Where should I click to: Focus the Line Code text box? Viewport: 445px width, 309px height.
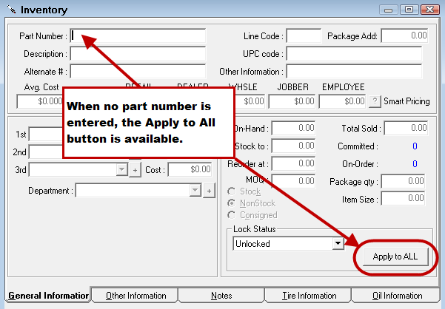(304, 35)
